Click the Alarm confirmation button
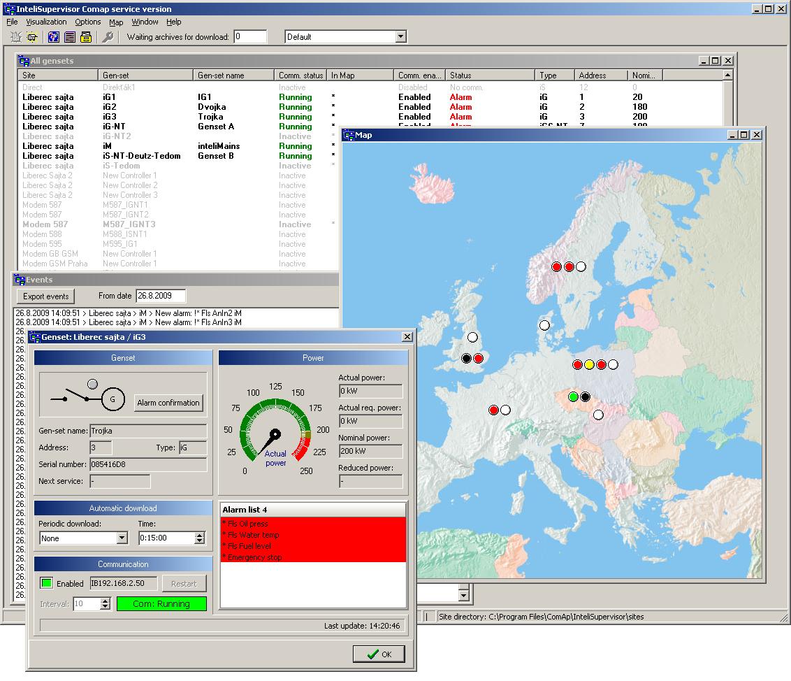 click(x=168, y=403)
